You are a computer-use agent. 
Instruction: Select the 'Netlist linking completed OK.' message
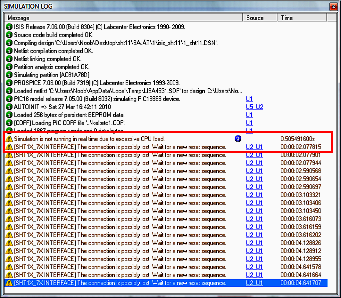(48, 59)
